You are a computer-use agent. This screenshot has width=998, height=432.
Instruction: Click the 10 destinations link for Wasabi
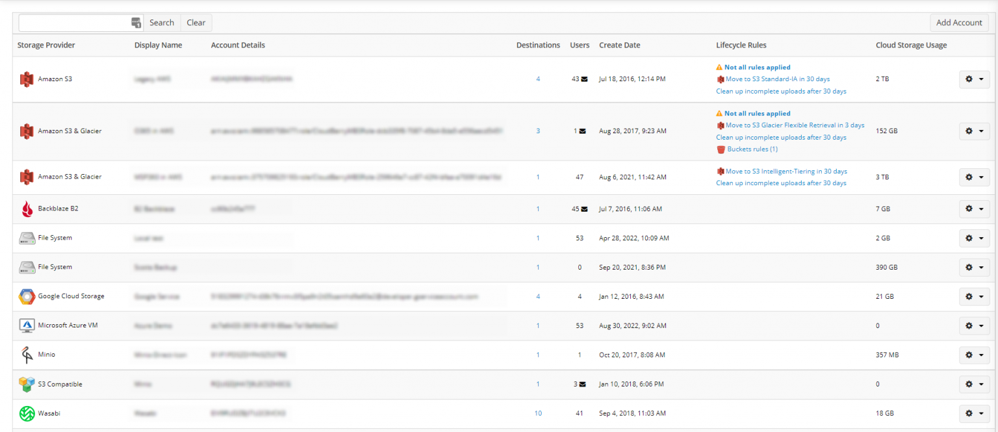(x=538, y=413)
